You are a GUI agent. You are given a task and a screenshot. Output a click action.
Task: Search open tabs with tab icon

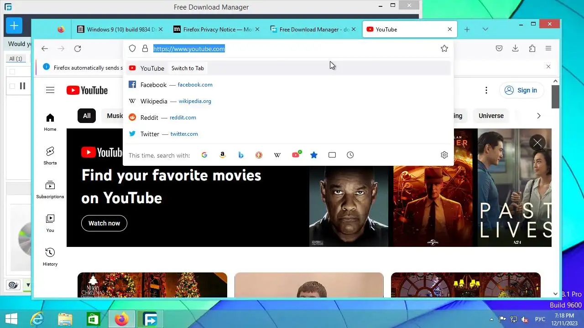click(332, 155)
